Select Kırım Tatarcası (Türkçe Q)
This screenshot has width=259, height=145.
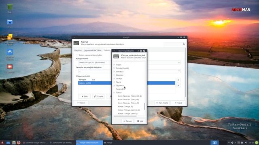[x=129, y=103]
